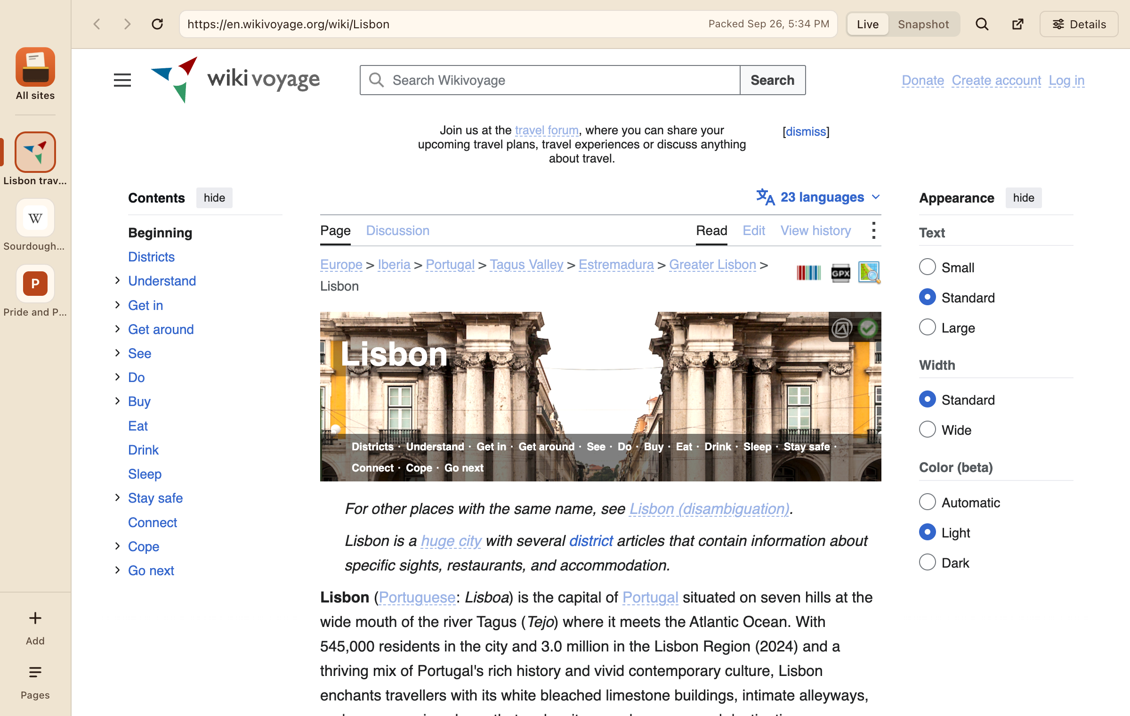Open the Page tab
Image resolution: width=1130 pixels, height=716 pixels.
click(x=335, y=231)
